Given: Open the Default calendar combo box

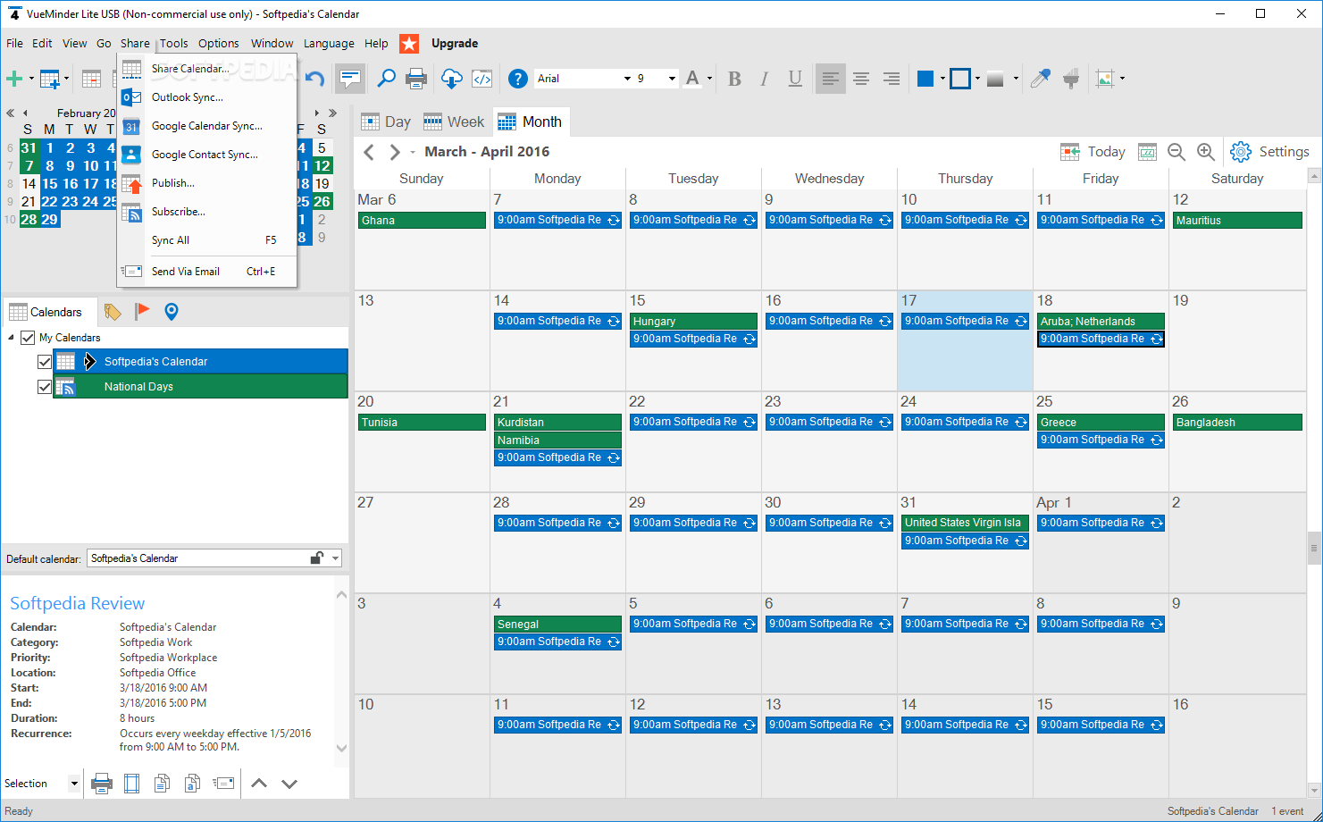Looking at the screenshot, I should click(214, 558).
